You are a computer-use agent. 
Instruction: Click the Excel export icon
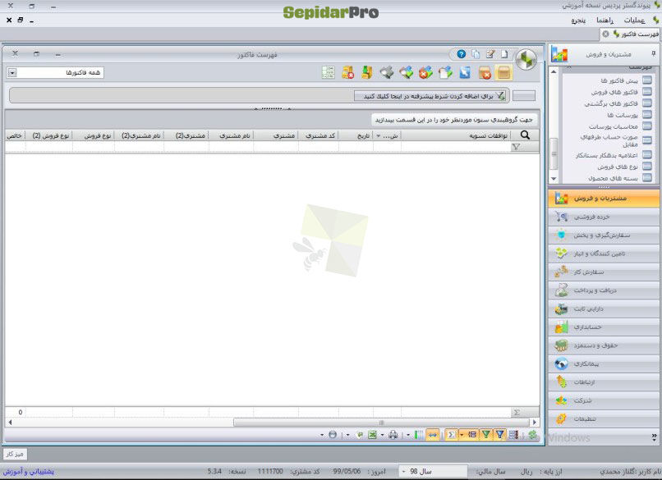[x=372, y=434]
